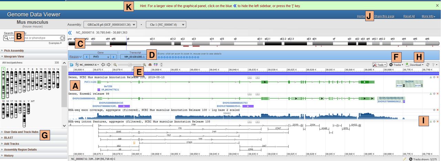Expand the BLAST section
This screenshot has height=161, width=441.
point(33,138)
